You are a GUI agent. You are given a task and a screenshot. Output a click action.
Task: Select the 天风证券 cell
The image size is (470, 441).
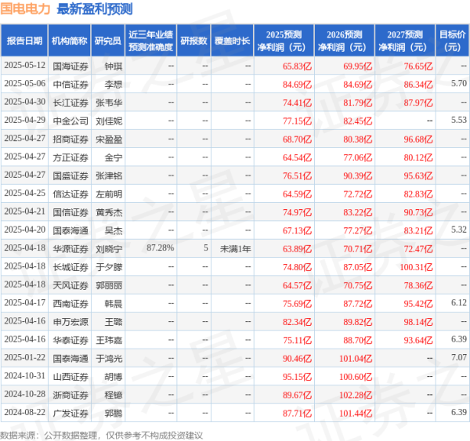[70, 285]
